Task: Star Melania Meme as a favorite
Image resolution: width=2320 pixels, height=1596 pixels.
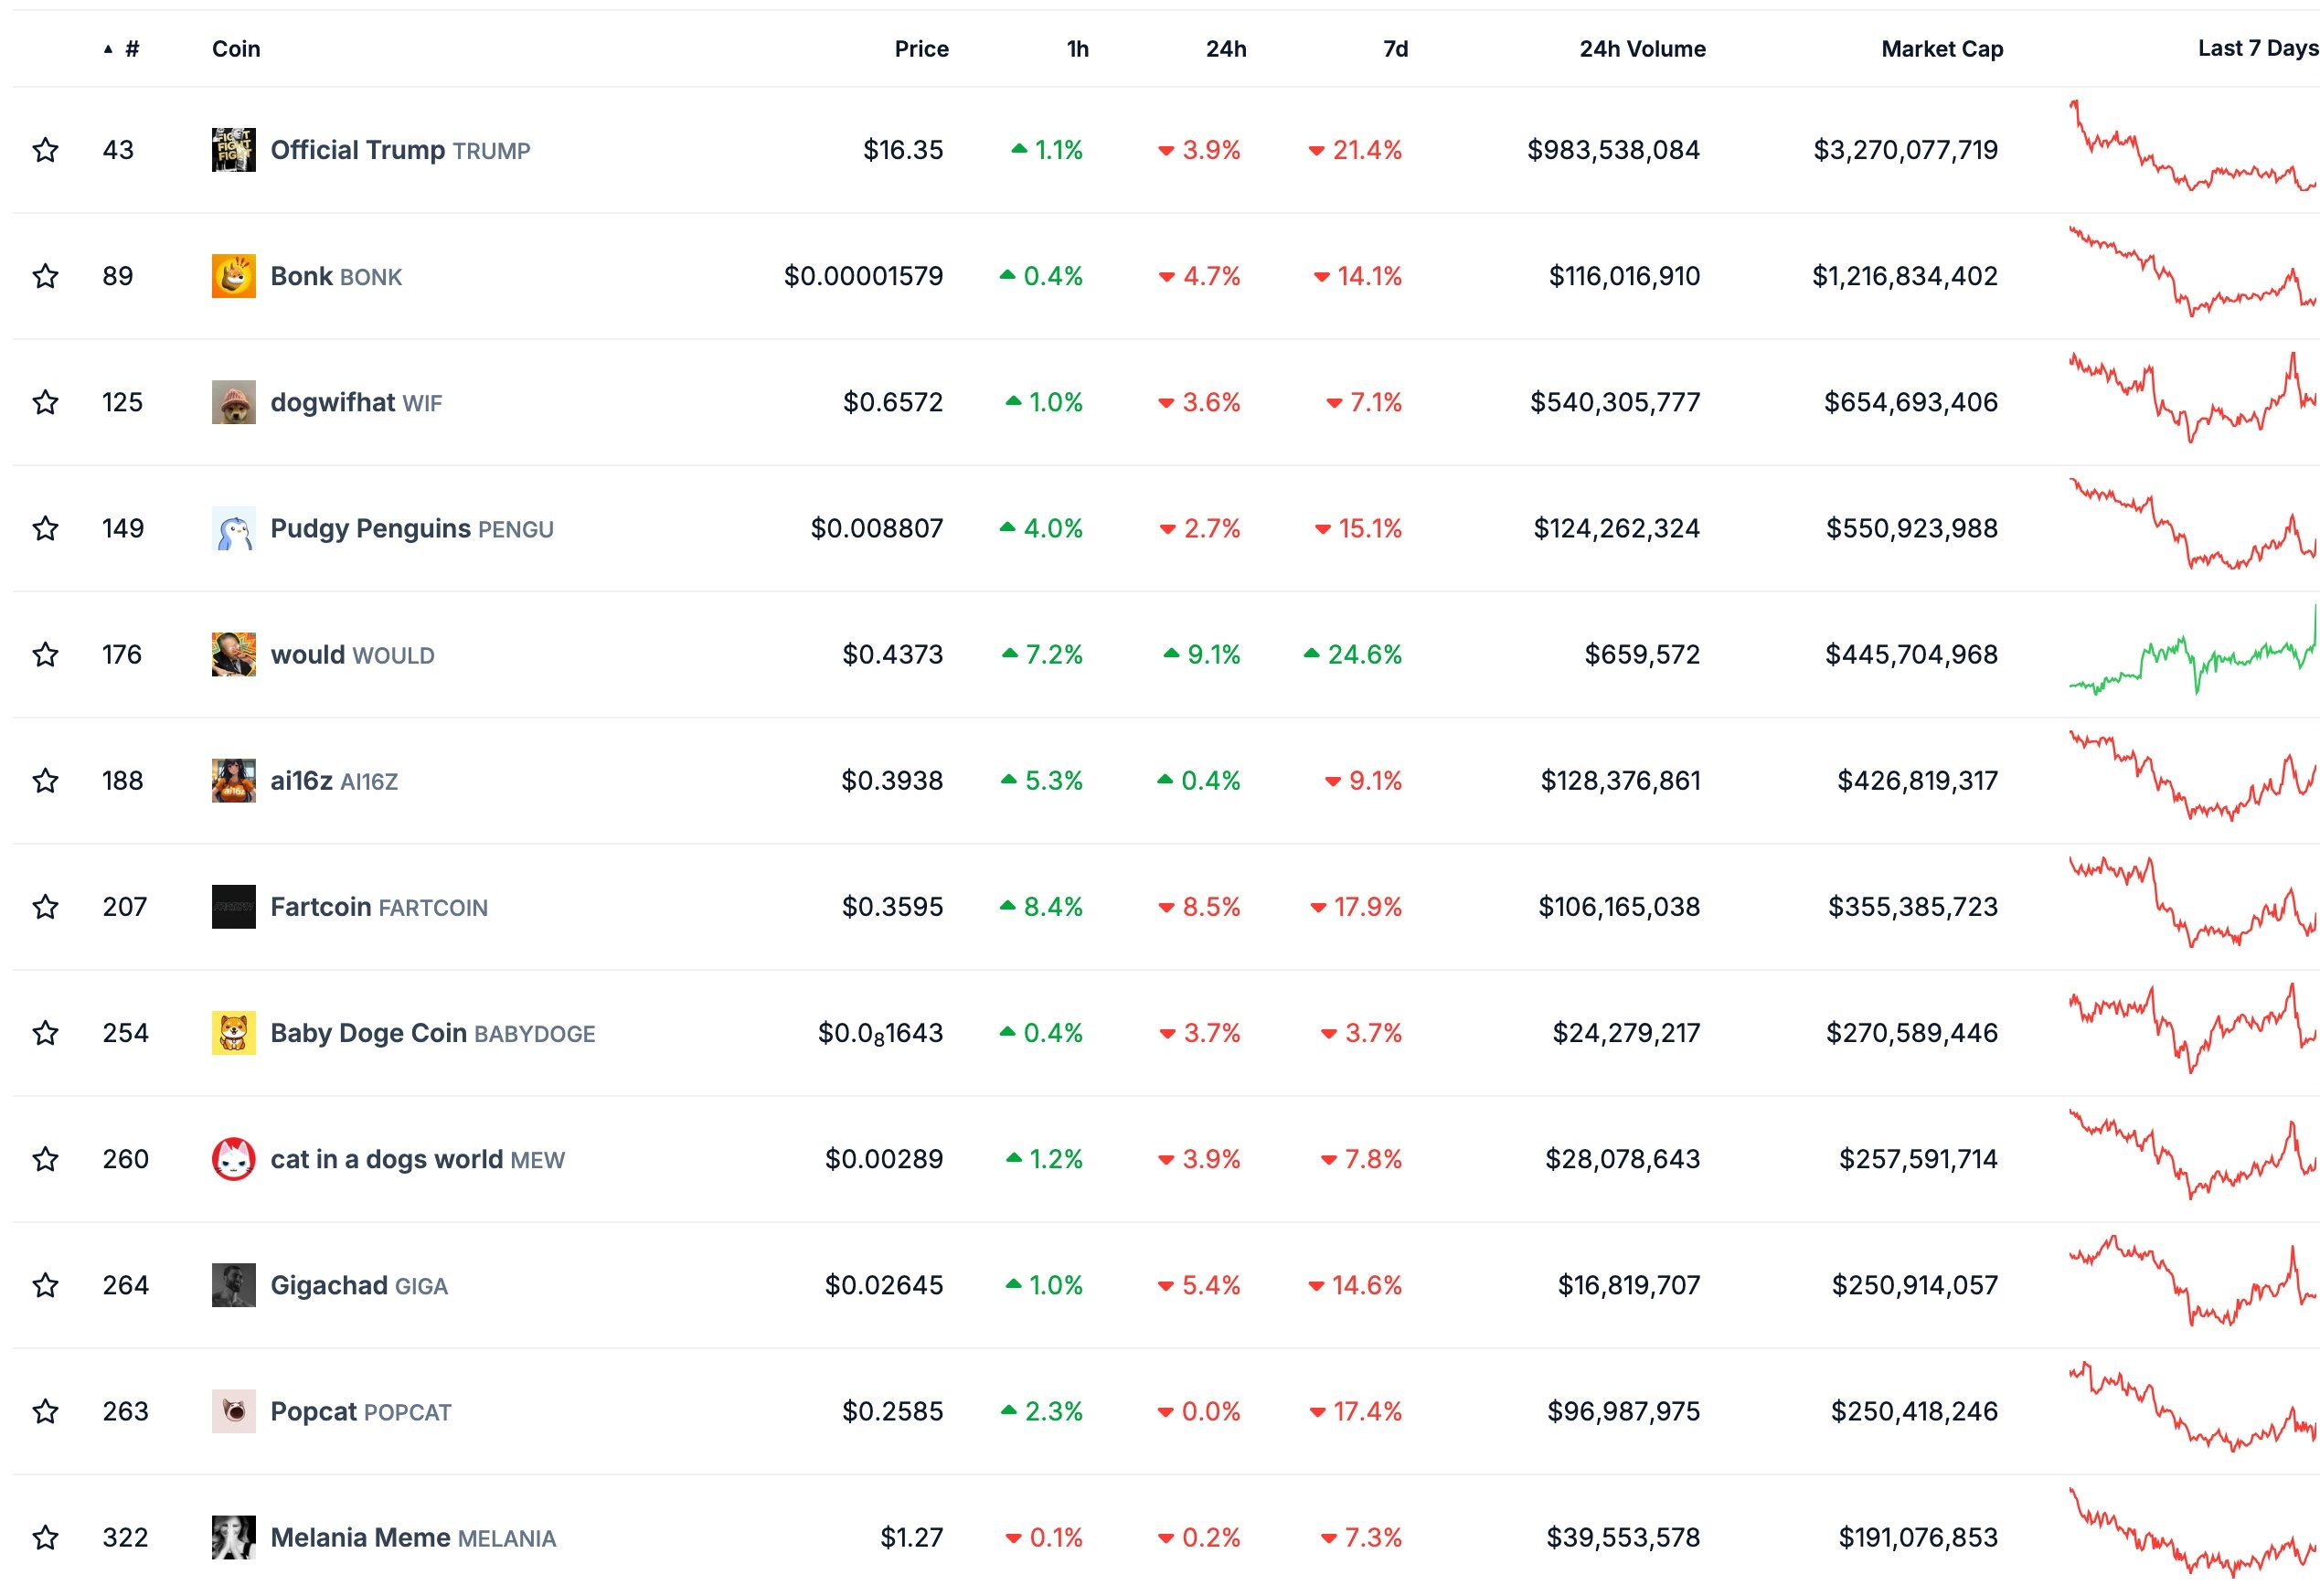Action: [45, 1537]
